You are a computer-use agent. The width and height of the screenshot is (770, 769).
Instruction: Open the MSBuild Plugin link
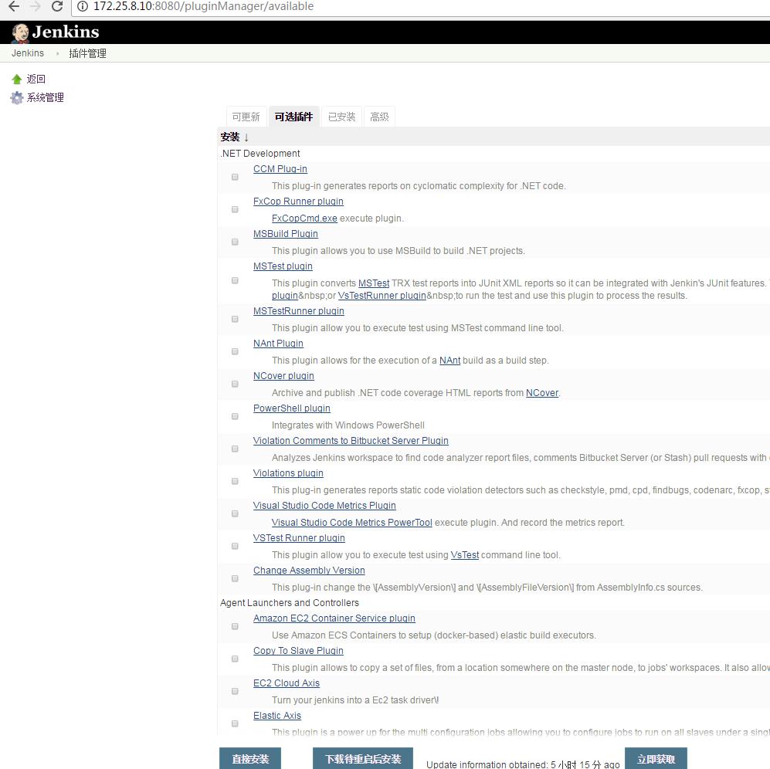[286, 234]
